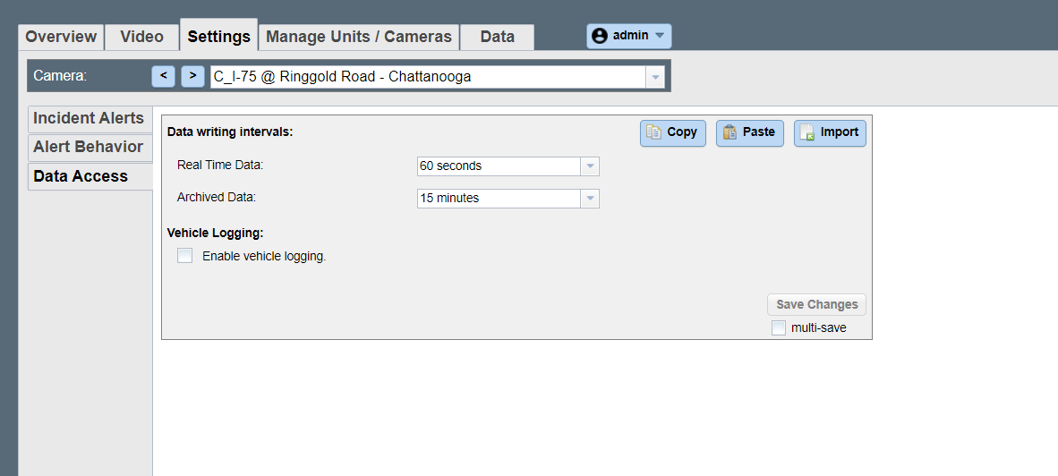Open the Incident Alerts side tab
This screenshot has width=1058, height=476.
90,119
